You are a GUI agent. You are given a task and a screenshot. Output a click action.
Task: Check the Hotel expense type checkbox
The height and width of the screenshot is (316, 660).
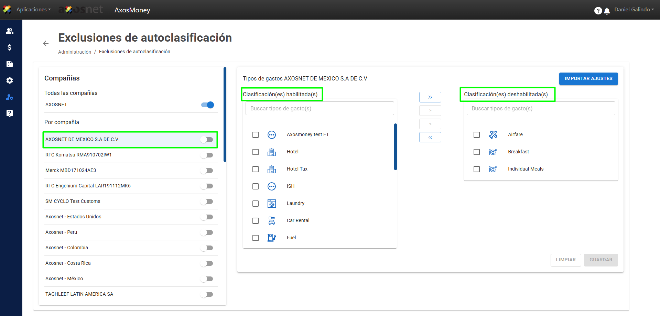coord(256,152)
